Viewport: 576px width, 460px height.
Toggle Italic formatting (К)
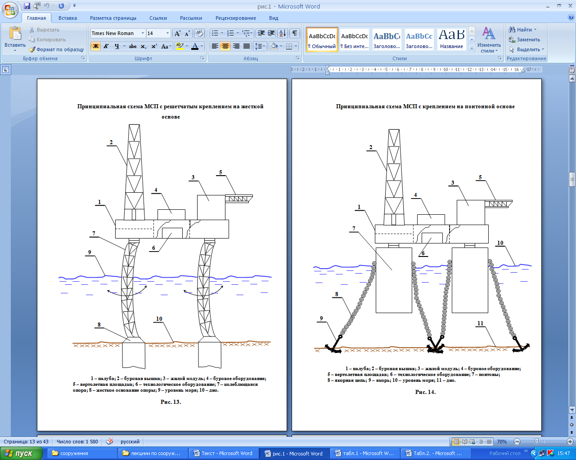click(x=106, y=46)
